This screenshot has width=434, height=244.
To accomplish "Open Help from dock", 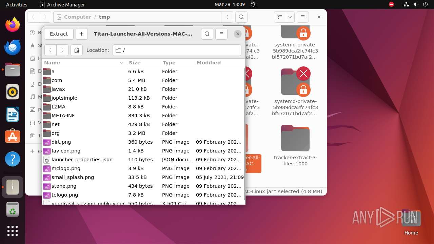I will point(13,159).
